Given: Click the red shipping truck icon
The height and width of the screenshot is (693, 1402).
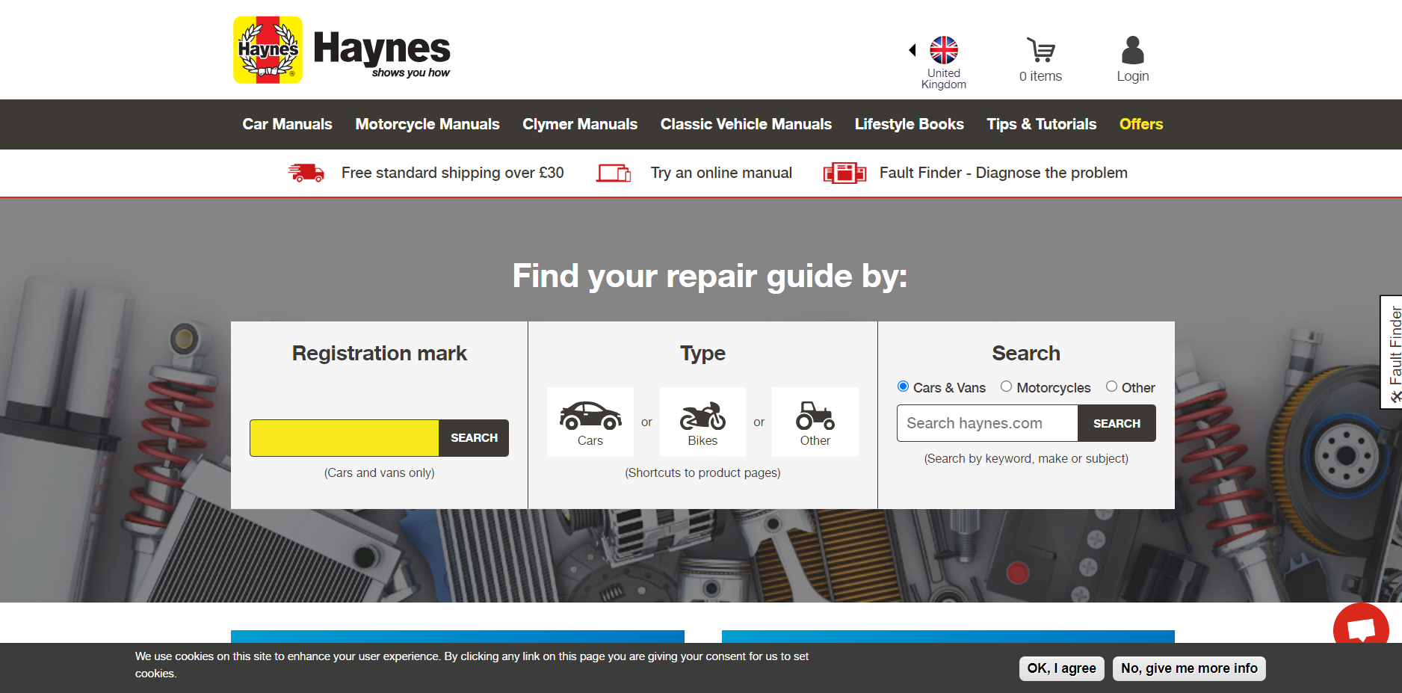Looking at the screenshot, I should point(306,173).
